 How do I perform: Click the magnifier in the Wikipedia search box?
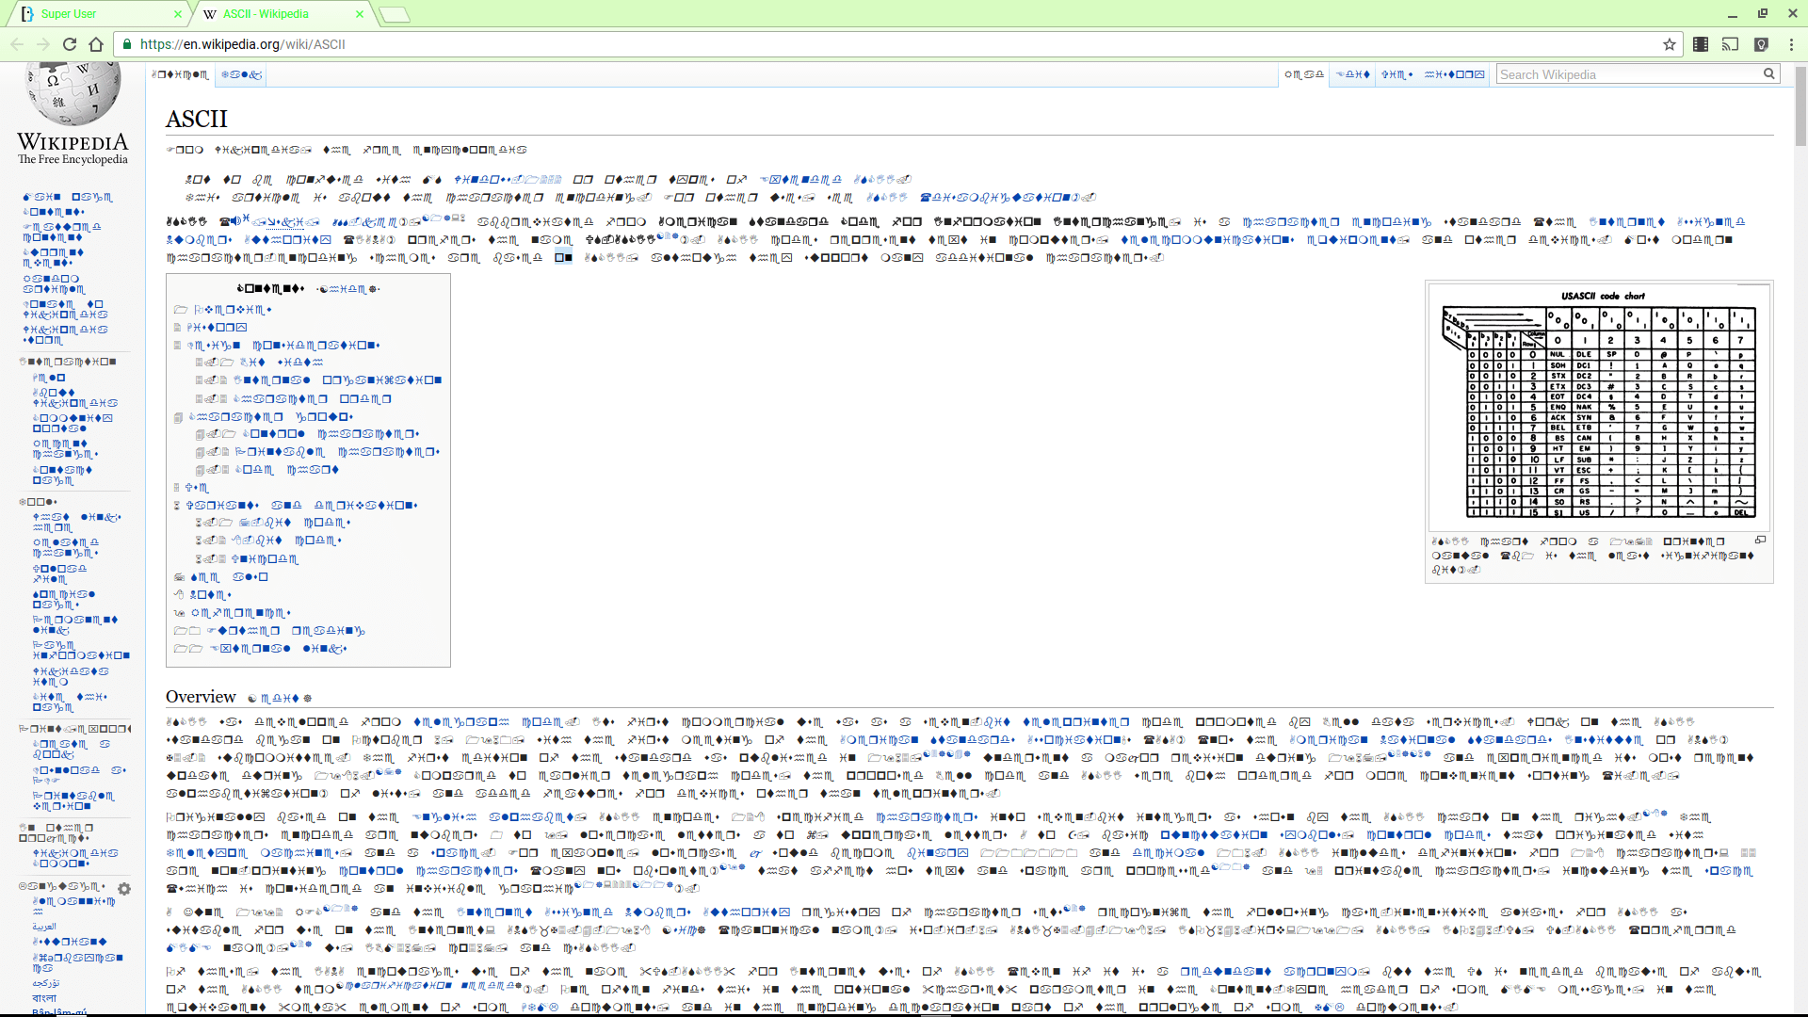click(x=1769, y=73)
